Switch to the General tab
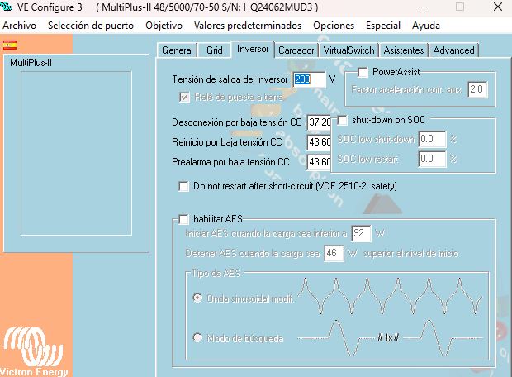Viewport: 512px width, 377px height. click(x=178, y=50)
